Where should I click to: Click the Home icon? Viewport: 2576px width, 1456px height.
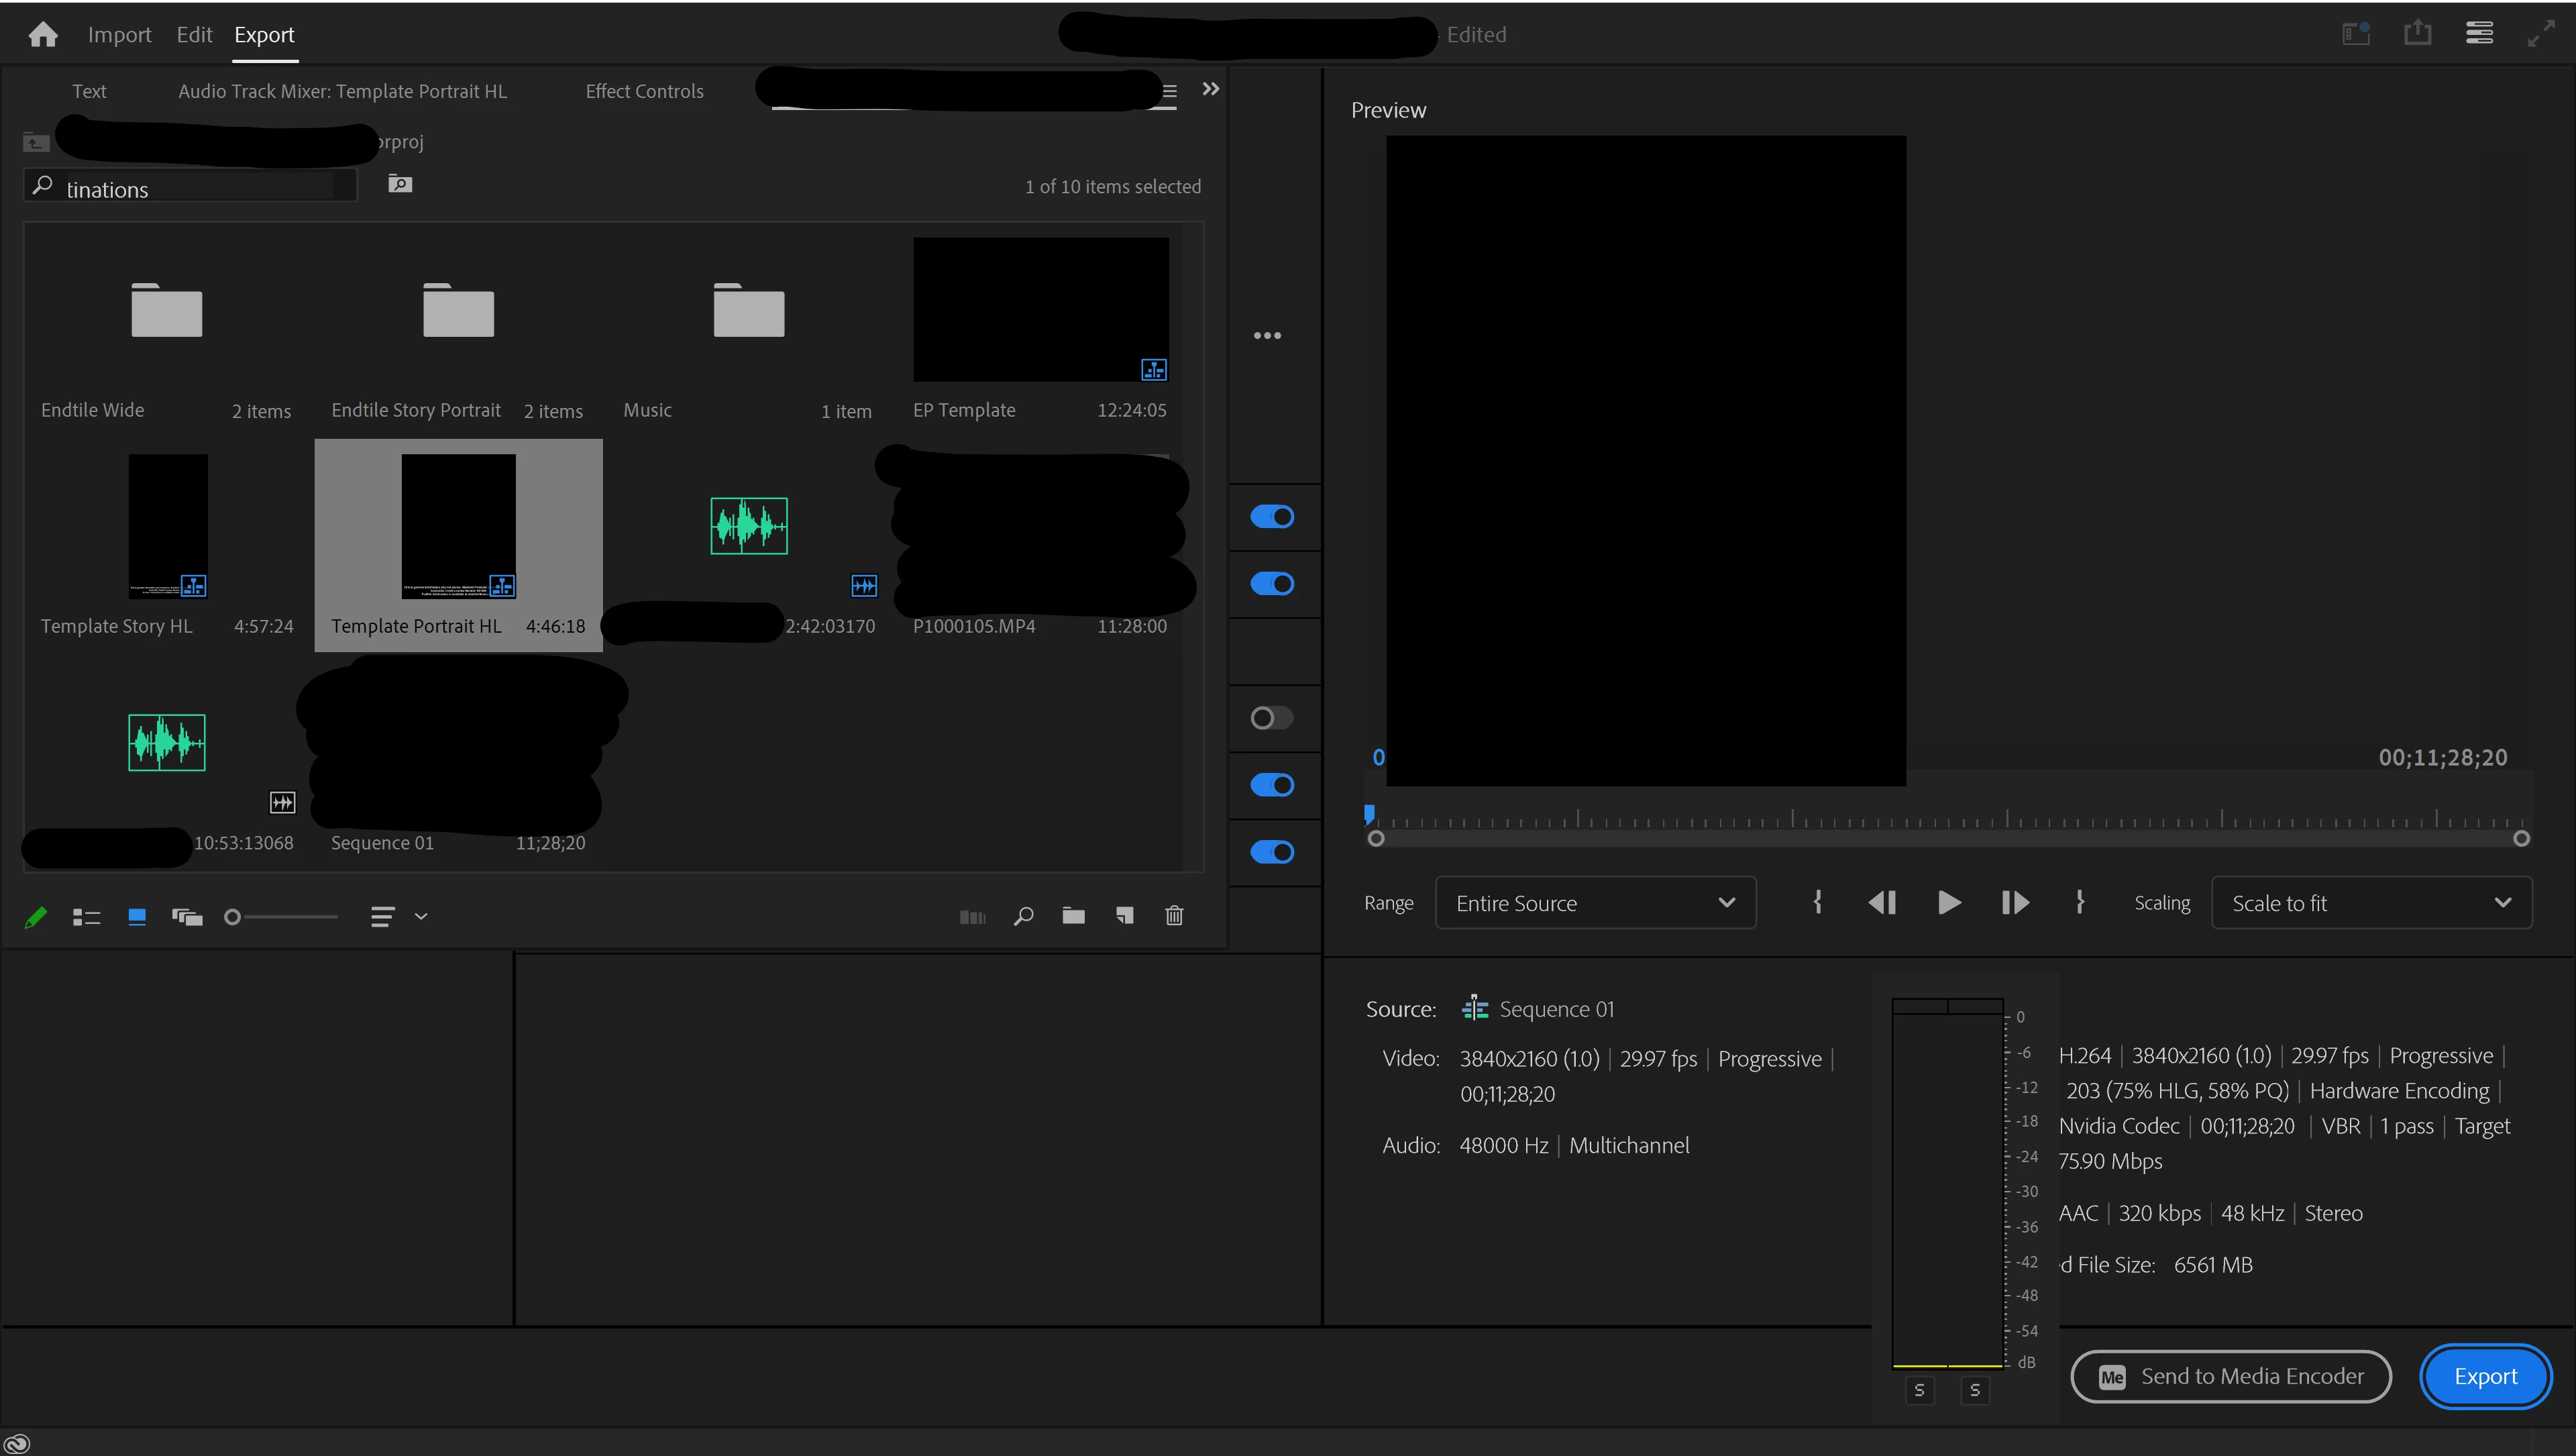coord(43,35)
